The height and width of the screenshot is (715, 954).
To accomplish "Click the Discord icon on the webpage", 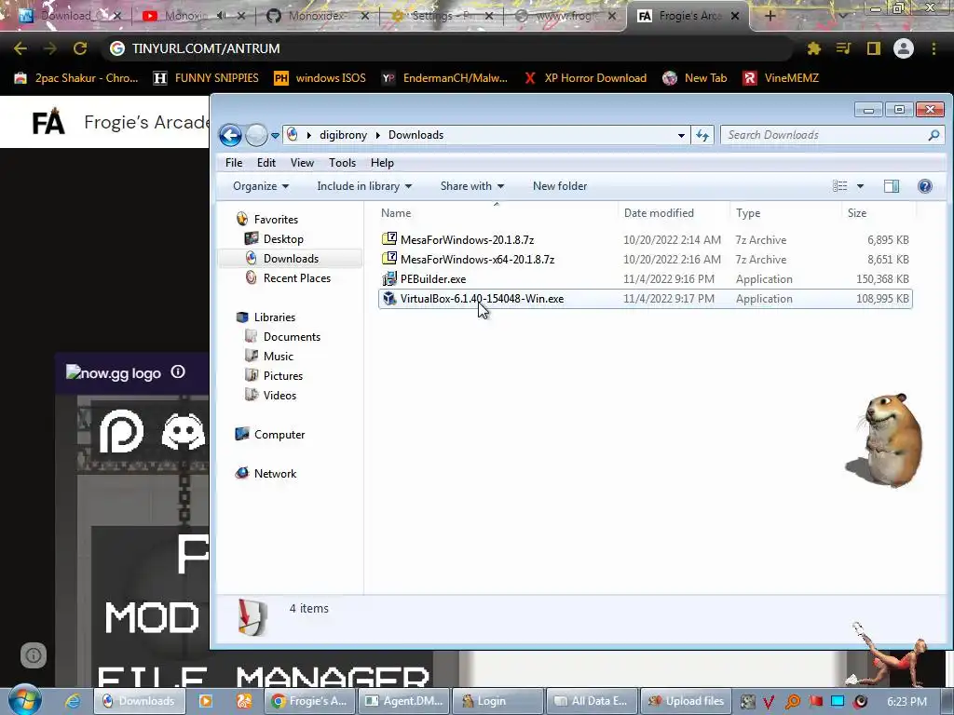I will (x=183, y=432).
